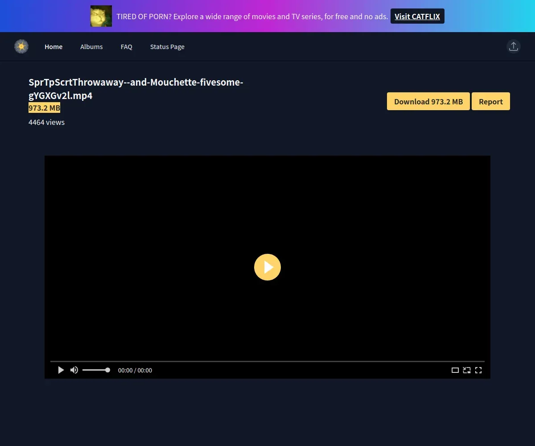The image size is (535, 446).
Task: Click the small play icon in player controls
Action: pyautogui.click(x=61, y=370)
